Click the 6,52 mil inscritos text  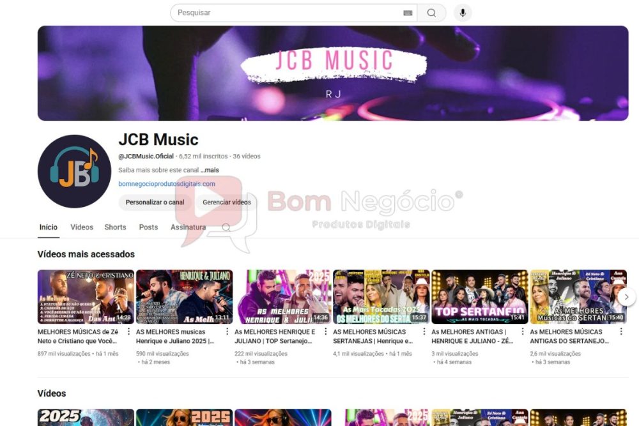[203, 156]
